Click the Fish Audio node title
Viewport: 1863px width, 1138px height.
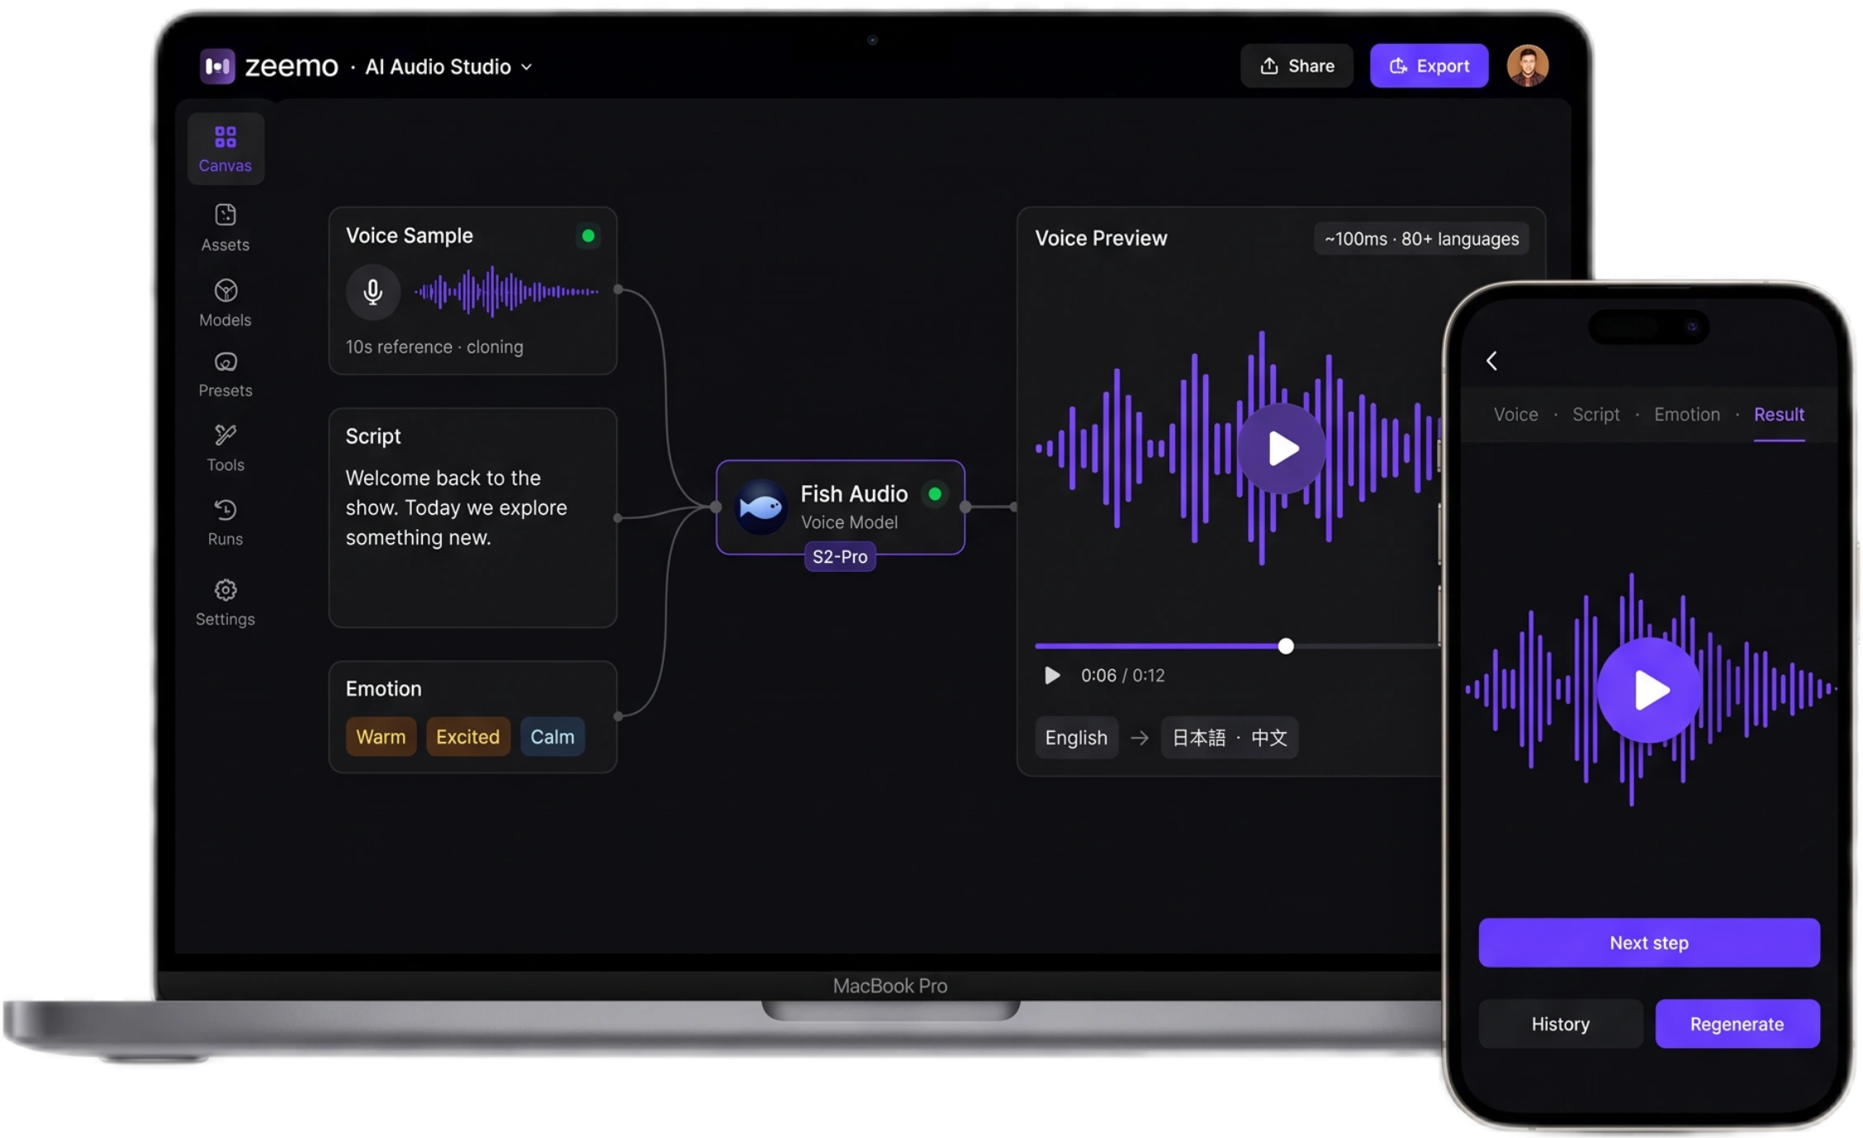854,493
